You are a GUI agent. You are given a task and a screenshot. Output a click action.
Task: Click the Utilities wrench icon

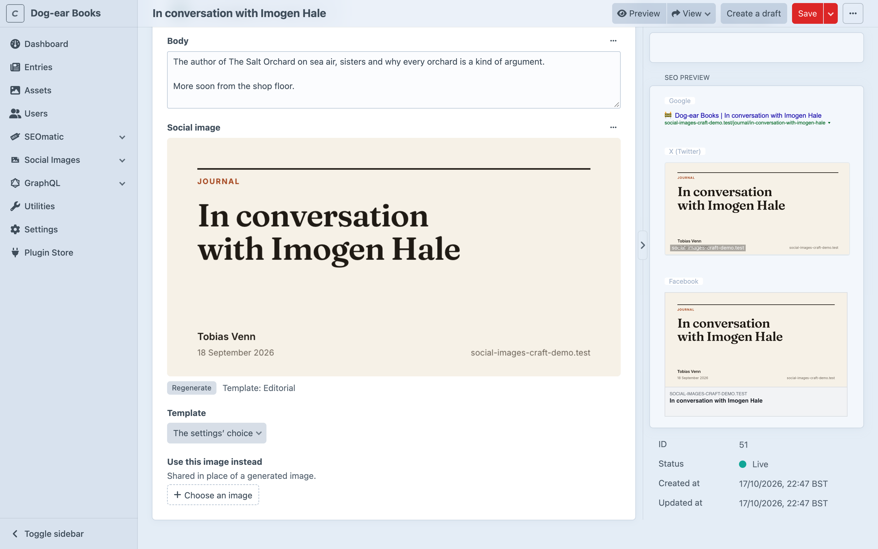[15, 206]
